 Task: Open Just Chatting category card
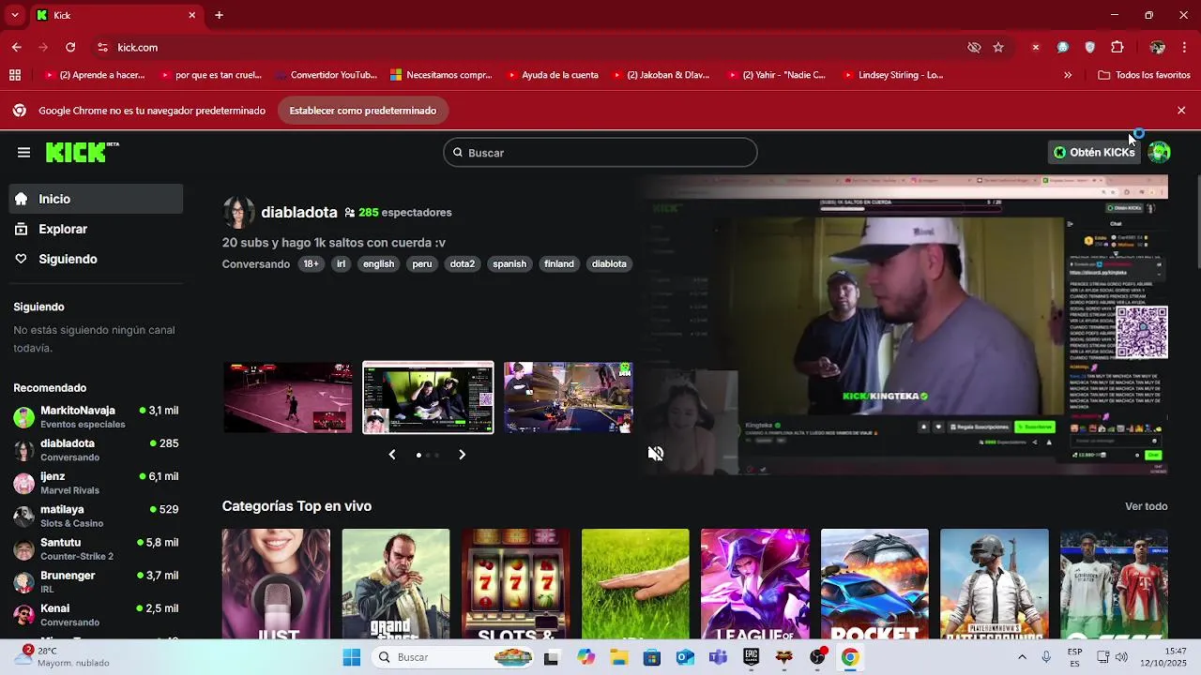pyautogui.click(x=276, y=584)
